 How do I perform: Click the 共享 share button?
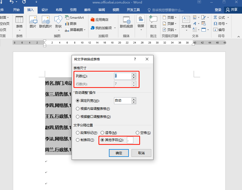coord(232,10)
